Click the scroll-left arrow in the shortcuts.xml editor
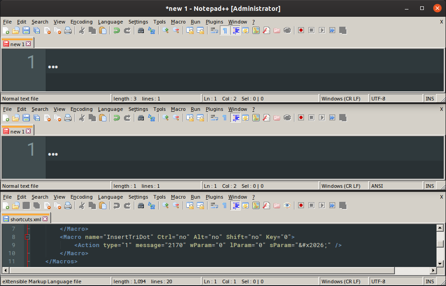 [5, 270]
